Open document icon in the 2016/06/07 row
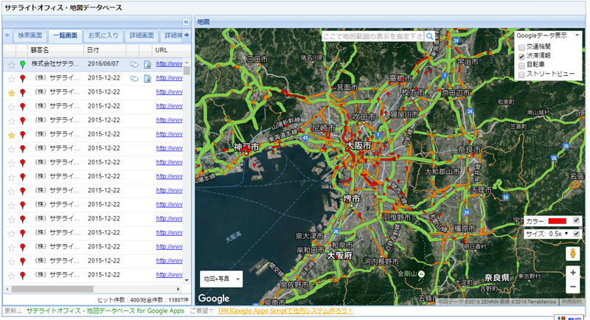590x320 pixels. click(x=147, y=65)
